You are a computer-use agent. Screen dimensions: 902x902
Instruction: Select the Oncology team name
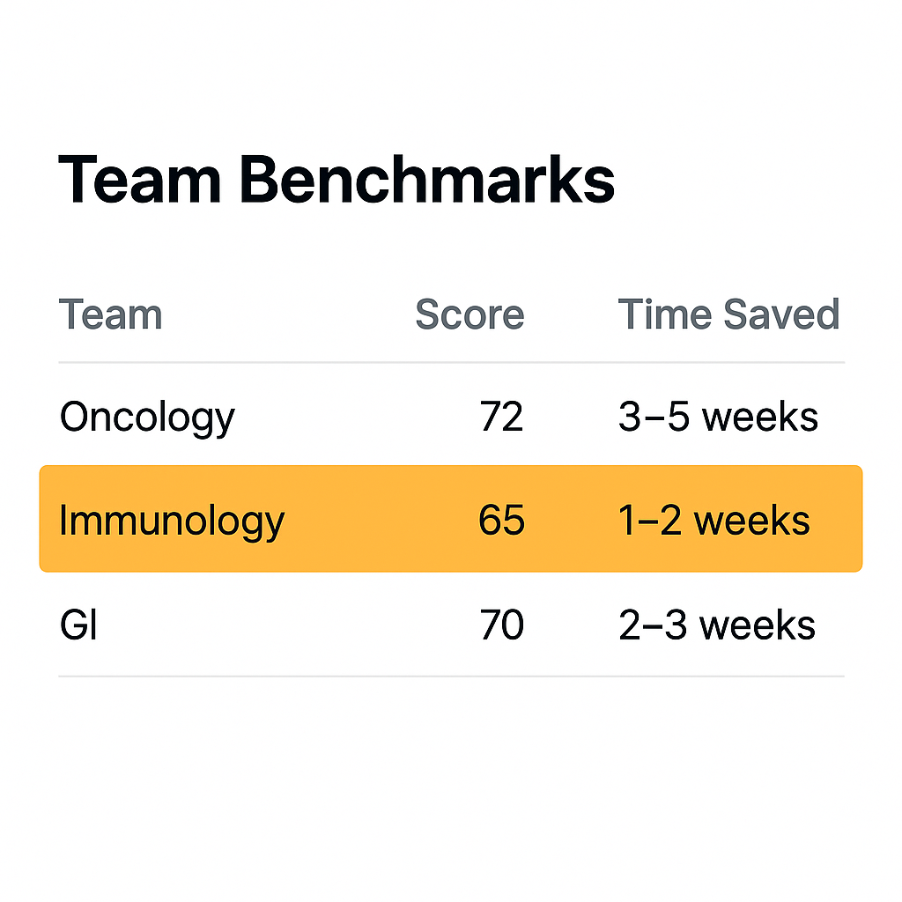(147, 418)
